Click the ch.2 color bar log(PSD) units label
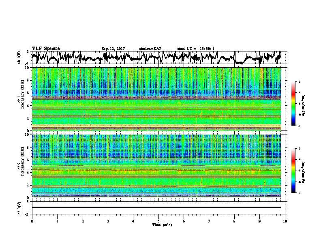Screen dimensions: 321x248 tap(303, 172)
